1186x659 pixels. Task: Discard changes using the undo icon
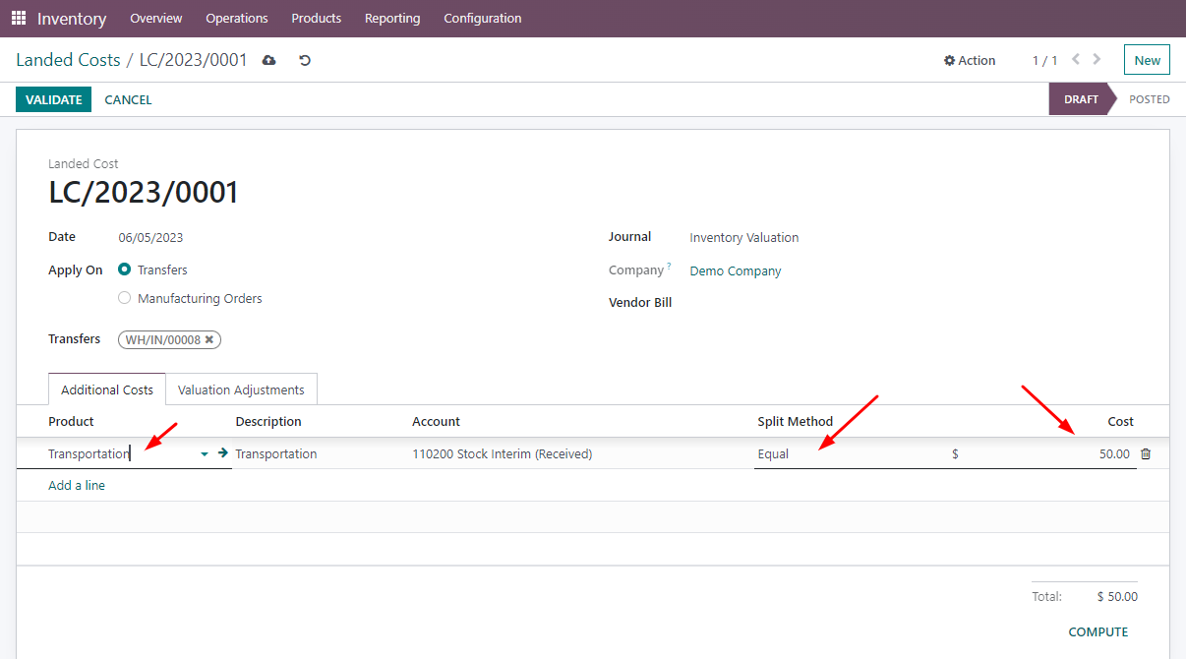pos(304,60)
